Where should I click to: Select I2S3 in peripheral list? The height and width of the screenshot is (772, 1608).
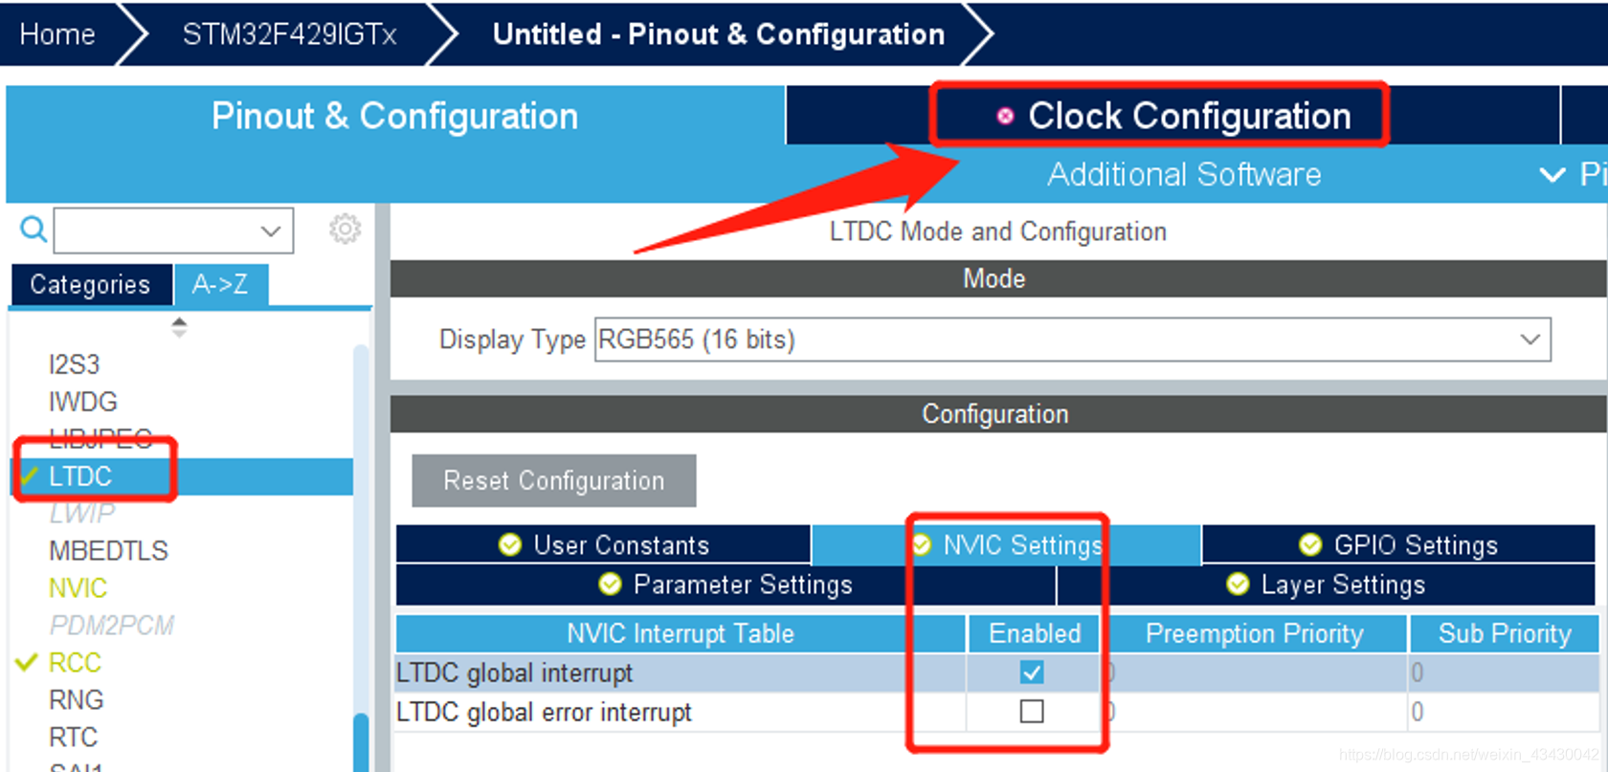(x=75, y=364)
